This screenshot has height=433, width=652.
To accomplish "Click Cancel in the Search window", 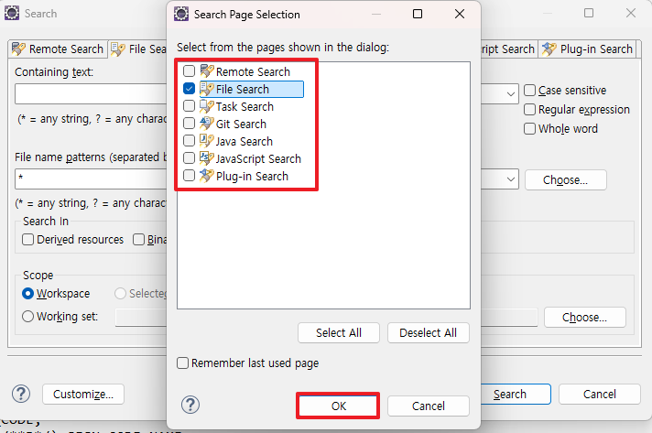I will coord(600,394).
